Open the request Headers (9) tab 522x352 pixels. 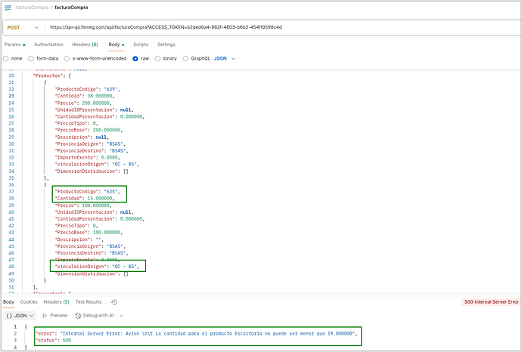[x=84, y=45]
